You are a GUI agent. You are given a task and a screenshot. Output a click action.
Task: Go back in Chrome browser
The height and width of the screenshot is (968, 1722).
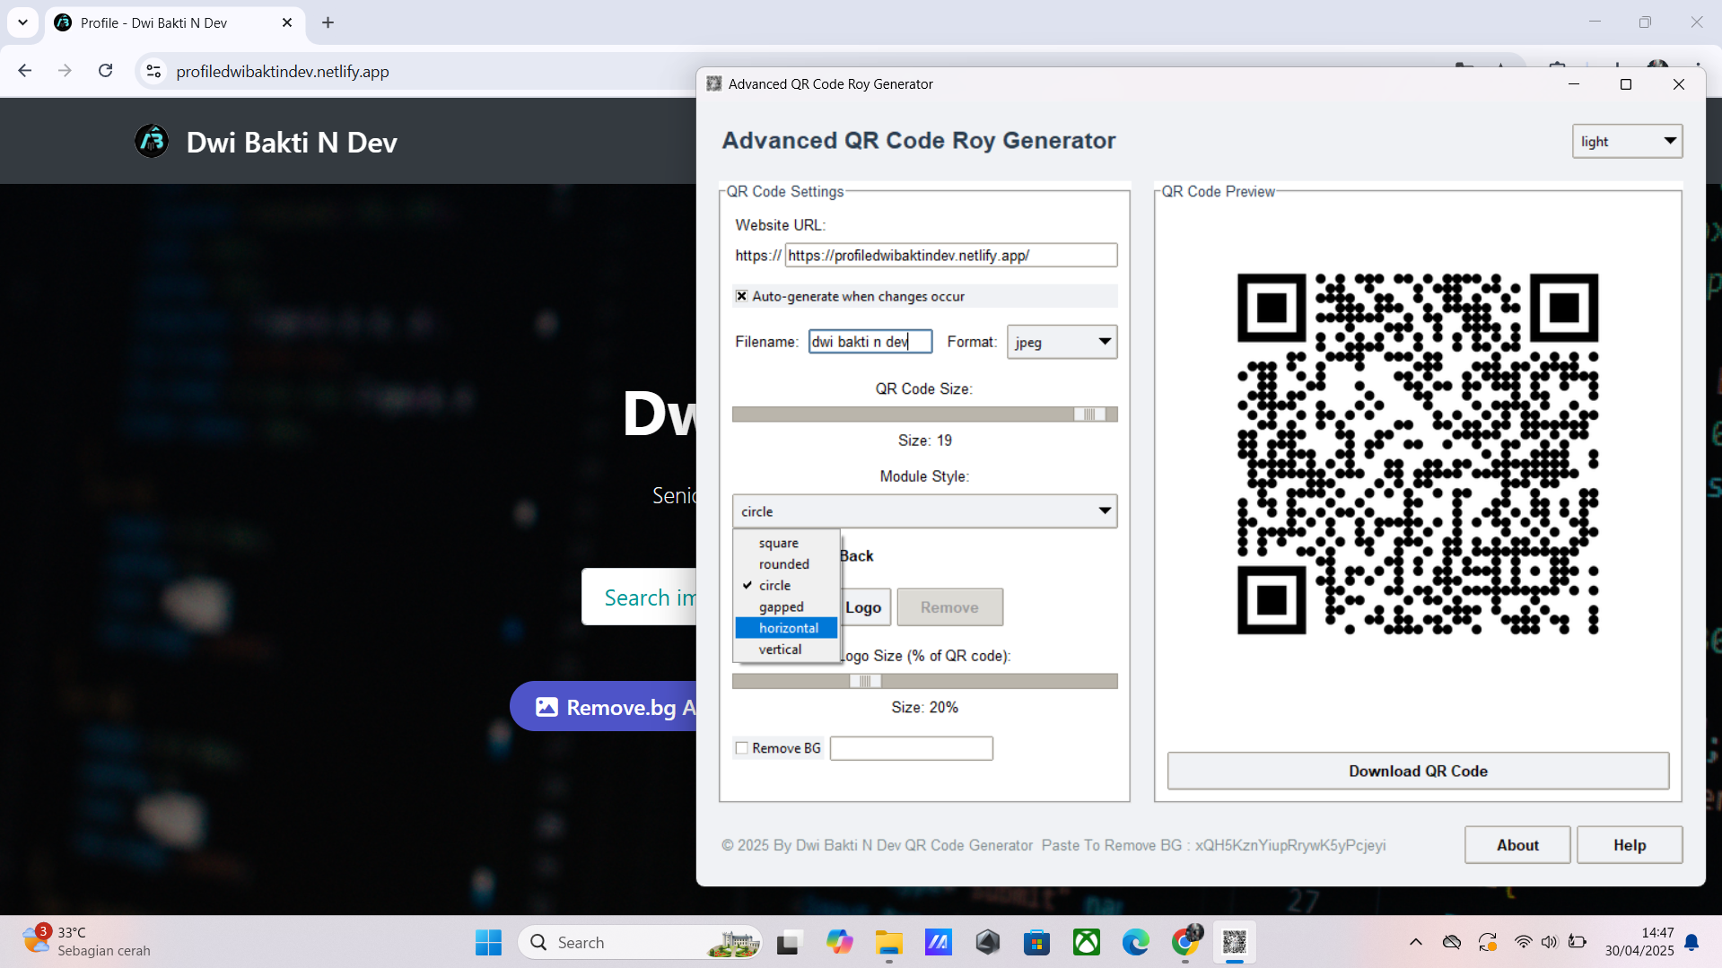(25, 71)
